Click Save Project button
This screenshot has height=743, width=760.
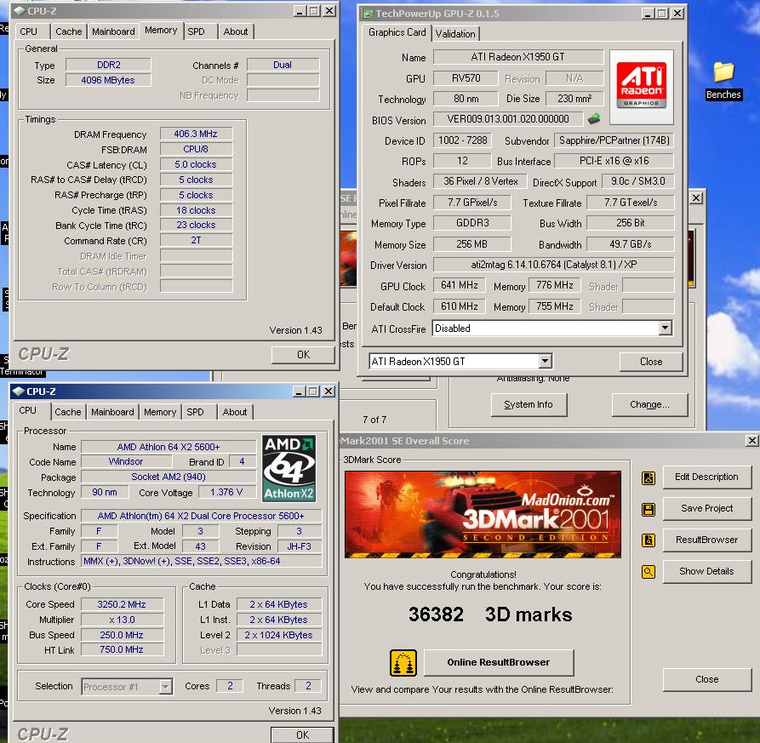tap(706, 508)
